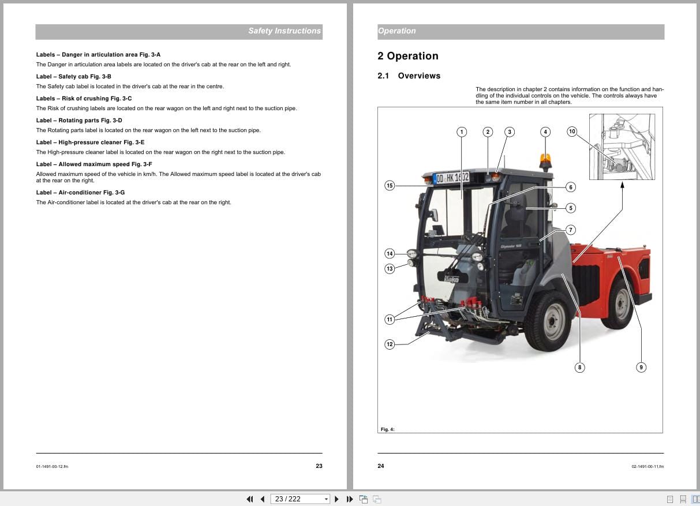Advance to the next page
Screen dimensions: 700x506
(x=336, y=498)
